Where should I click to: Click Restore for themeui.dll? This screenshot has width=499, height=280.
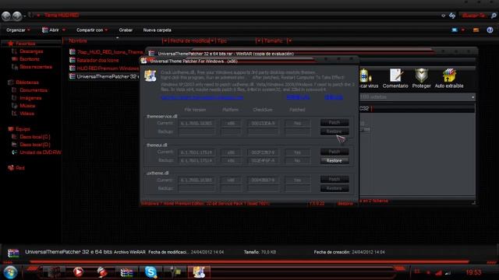334,161
